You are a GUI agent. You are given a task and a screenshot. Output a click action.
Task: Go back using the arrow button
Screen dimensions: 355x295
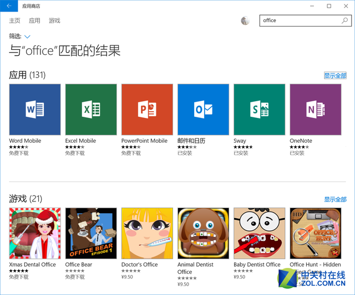tap(9, 6)
